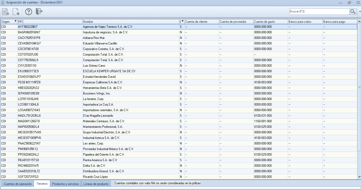The image size is (361, 190).
Task: Open the Origen column filter funnel
Action: [x=15, y=21]
